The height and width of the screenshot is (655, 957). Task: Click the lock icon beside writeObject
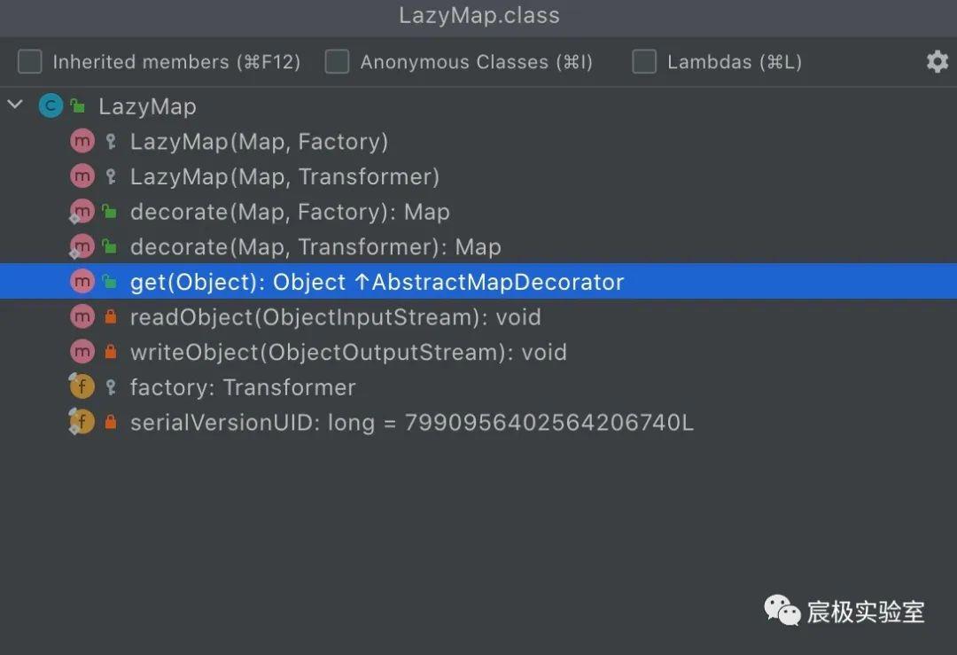pos(111,352)
